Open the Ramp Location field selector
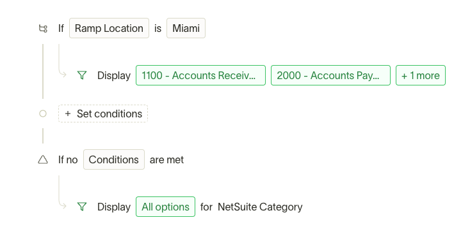The height and width of the screenshot is (243, 470). 109,28
